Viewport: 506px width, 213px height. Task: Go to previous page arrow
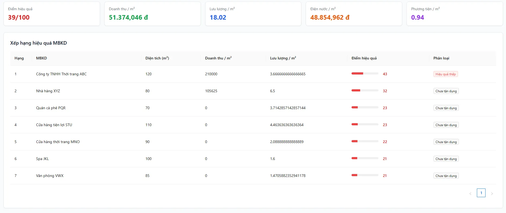pyautogui.click(x=470, y=193)
